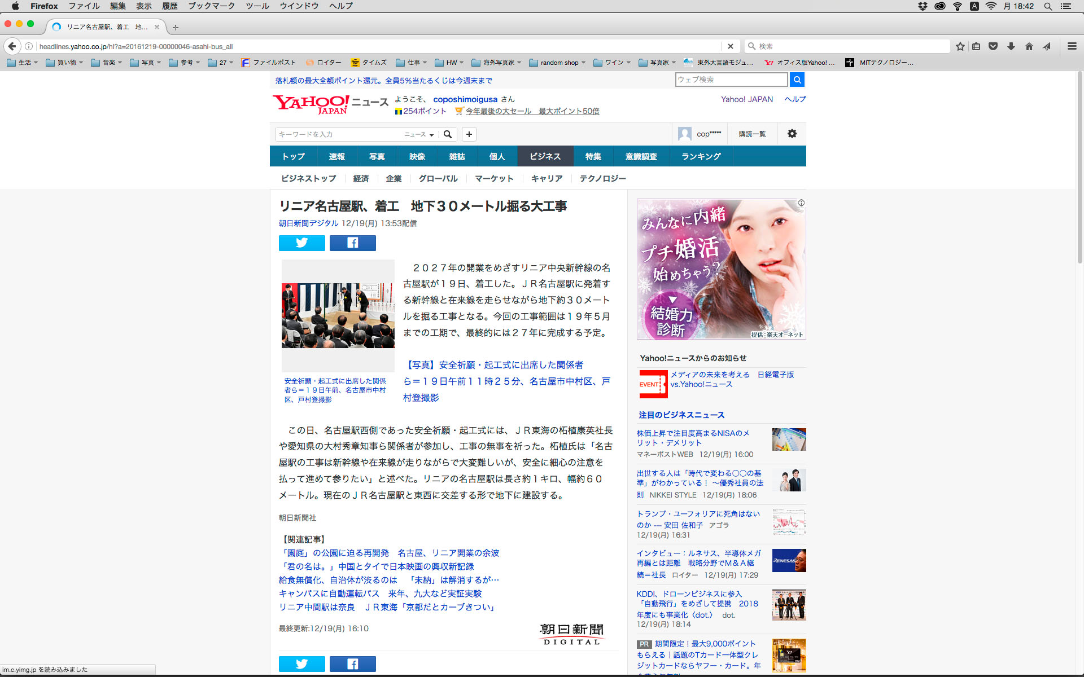Screen dimensions: 1084x677
Task: Open the article ceremony photo thumbnail
Action: (x=338, y=315)
